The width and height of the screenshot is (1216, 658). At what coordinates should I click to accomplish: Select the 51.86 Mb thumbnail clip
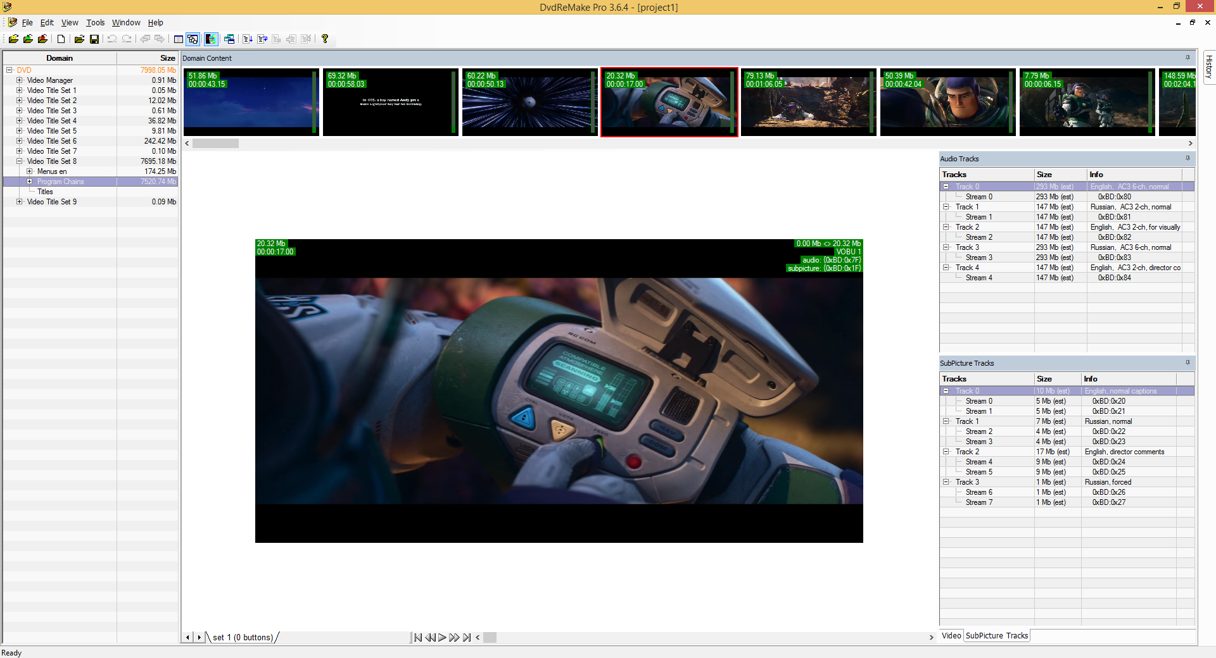pos(251,102)
